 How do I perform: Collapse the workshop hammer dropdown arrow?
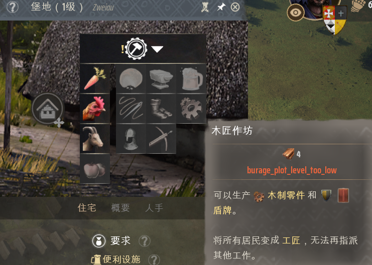click(157, 49)
